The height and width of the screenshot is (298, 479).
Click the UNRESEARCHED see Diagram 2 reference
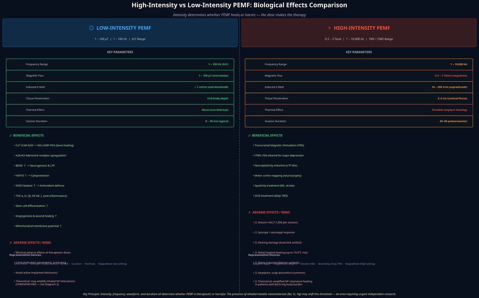(x=37, y=284)
